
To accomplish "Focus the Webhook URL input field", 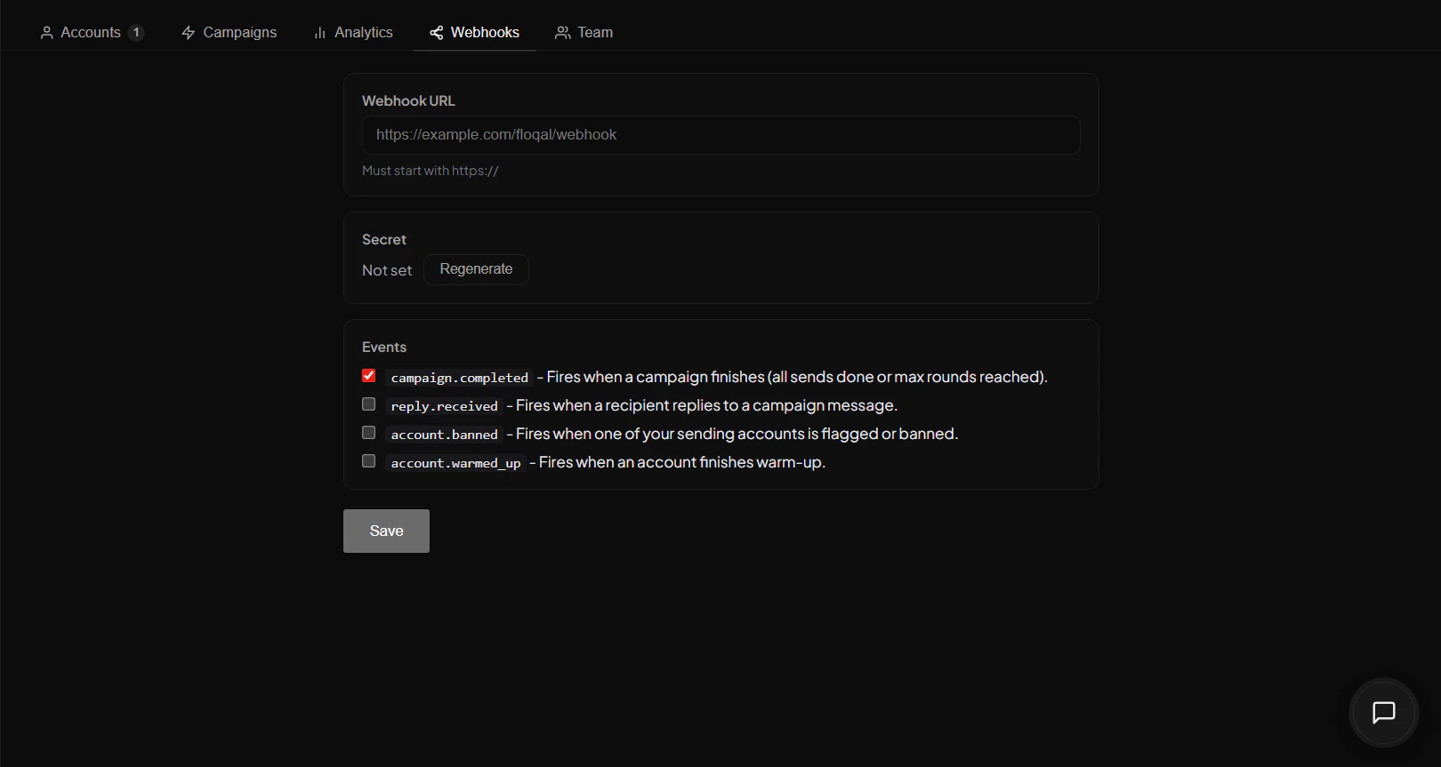I will 720,135.
